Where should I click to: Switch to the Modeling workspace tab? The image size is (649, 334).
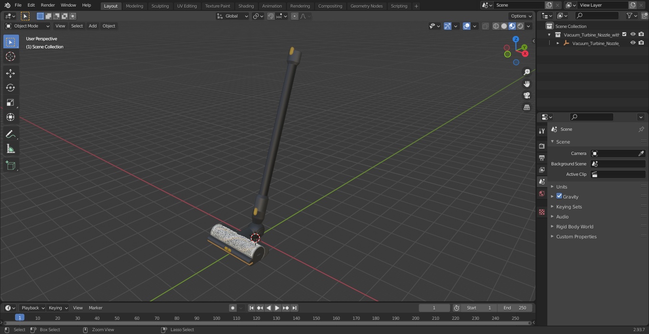134,6
